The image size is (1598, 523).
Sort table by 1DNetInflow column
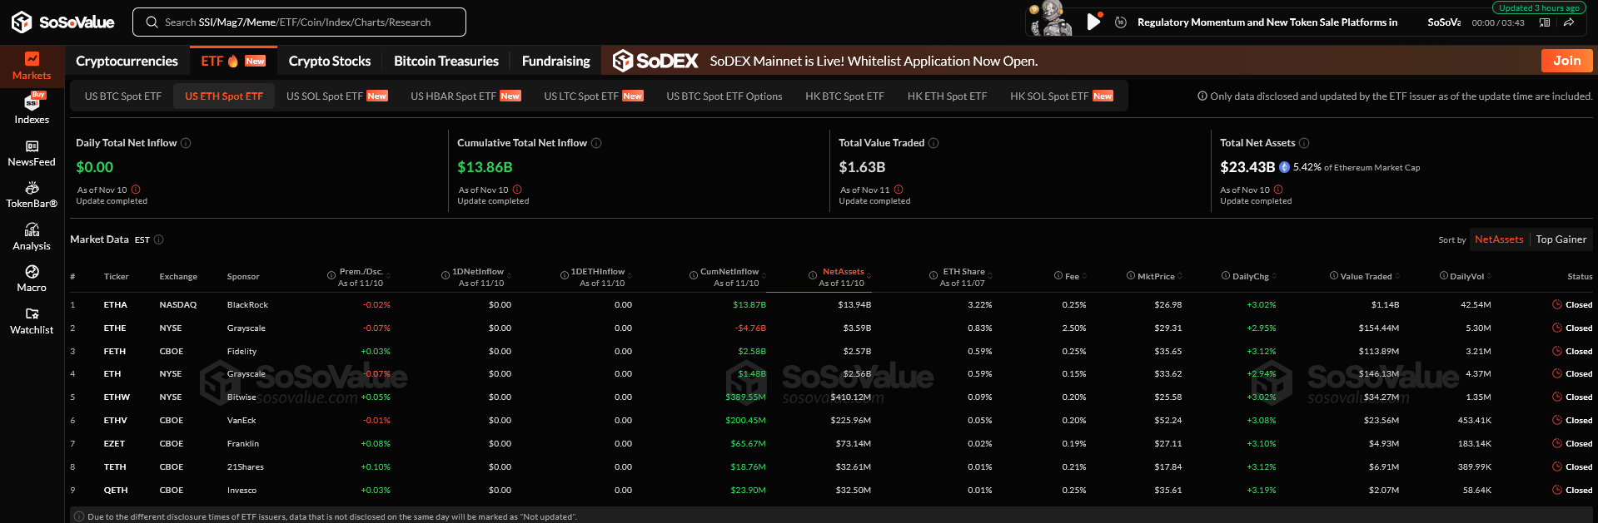[x=509, y=276]
